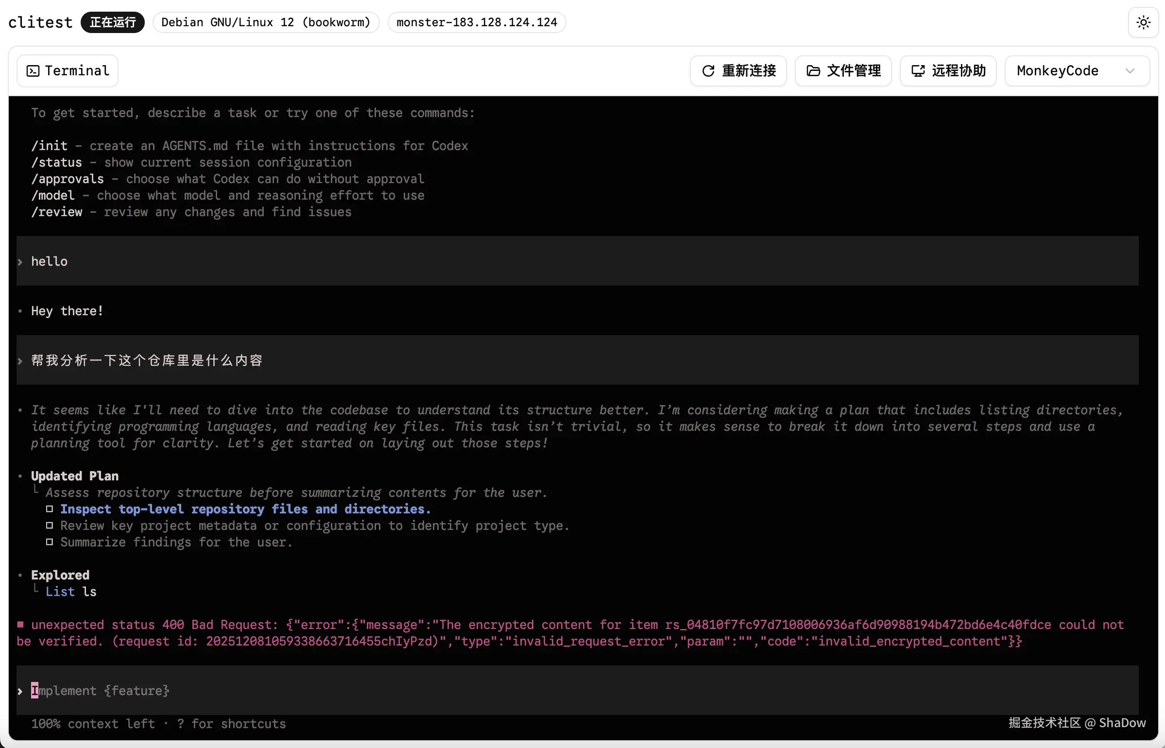This screenshot has width=1165, height=748.
Task: Click the monster-183.128.124.124 host badge
Action: 477,22
